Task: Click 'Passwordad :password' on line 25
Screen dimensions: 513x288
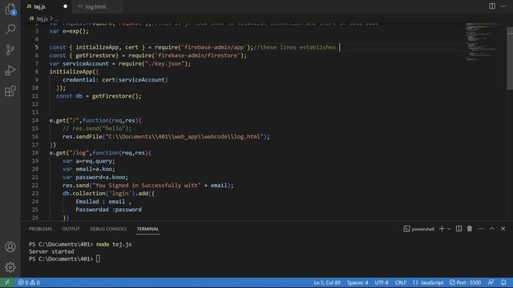Action: (109, 210)
